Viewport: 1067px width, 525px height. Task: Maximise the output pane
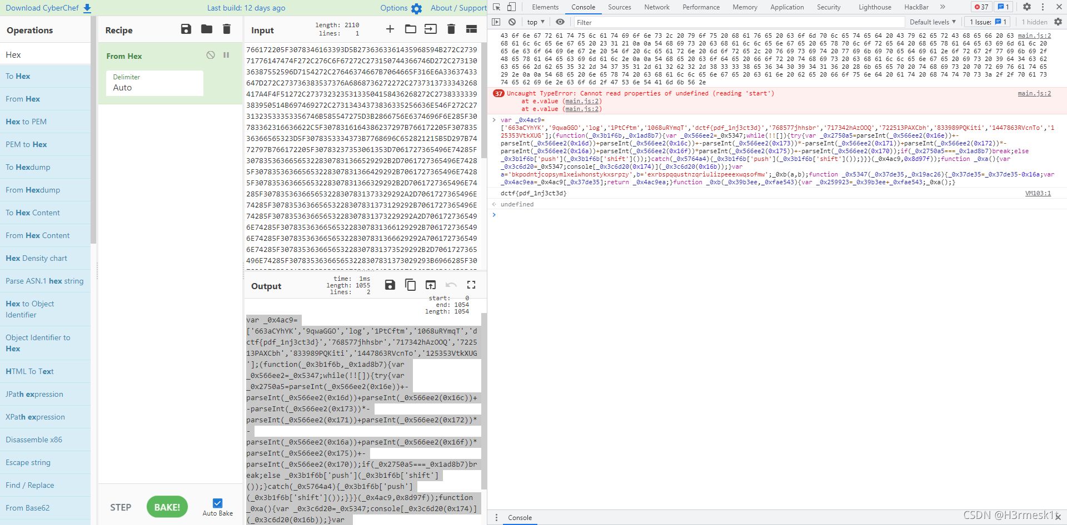click(x=471, y=285)
